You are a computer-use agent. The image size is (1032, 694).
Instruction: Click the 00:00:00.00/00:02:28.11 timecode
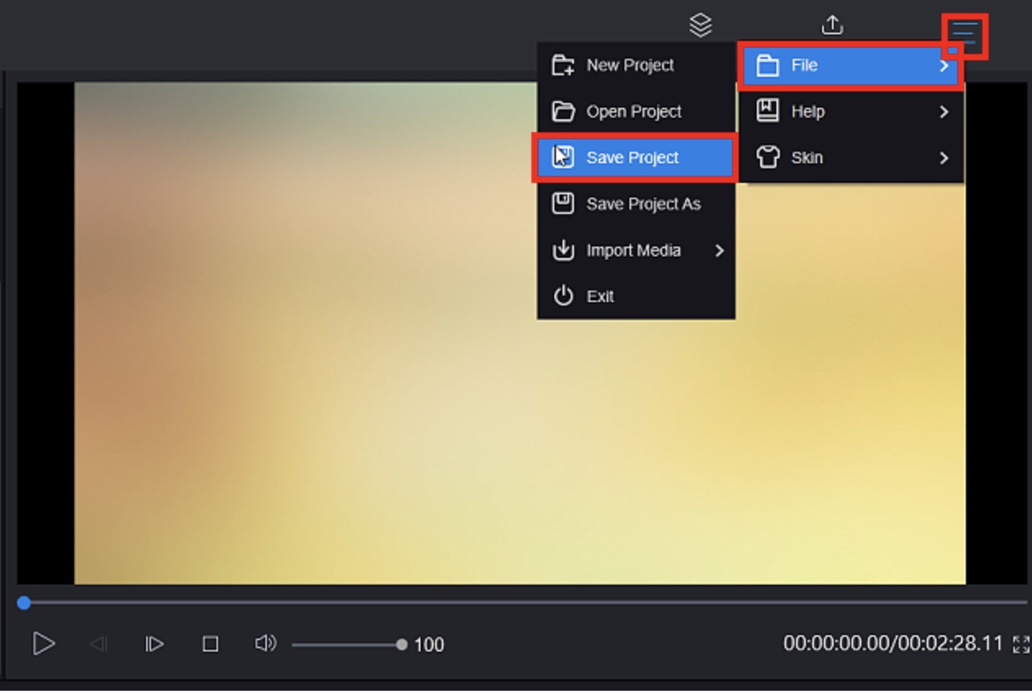tap(893, 643)
